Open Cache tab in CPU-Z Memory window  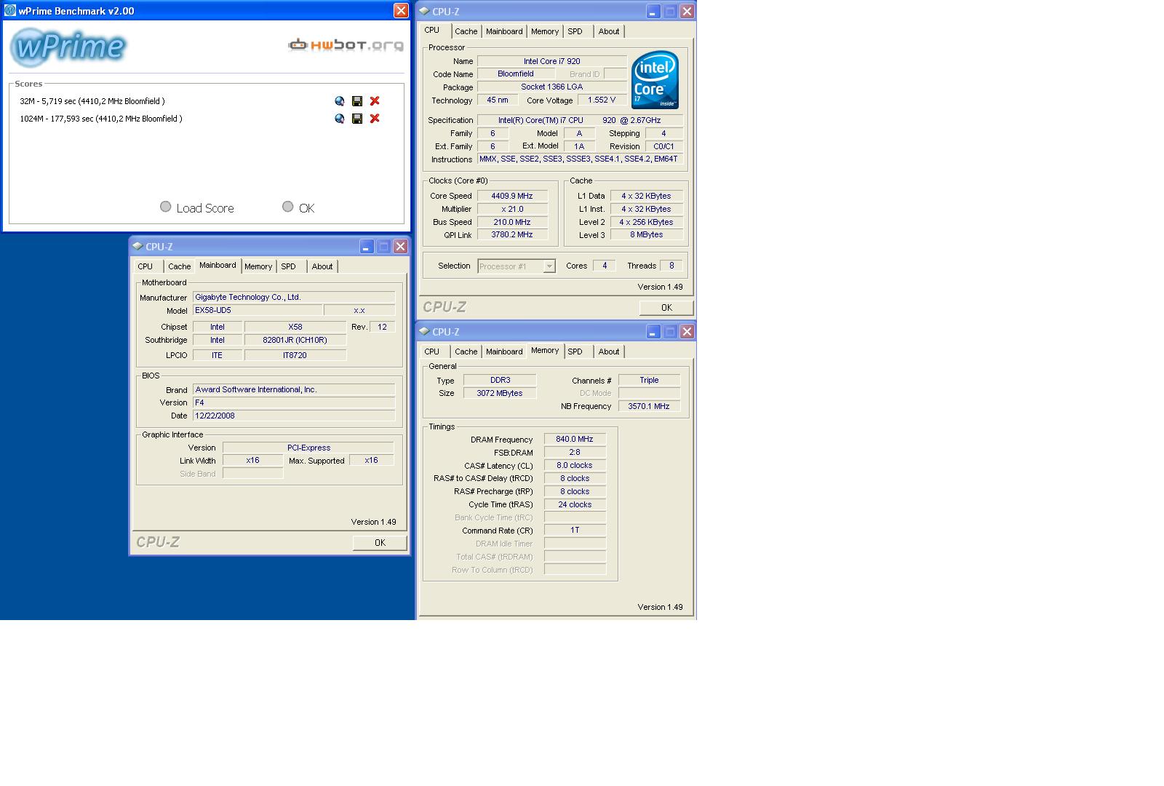point(466,352)
